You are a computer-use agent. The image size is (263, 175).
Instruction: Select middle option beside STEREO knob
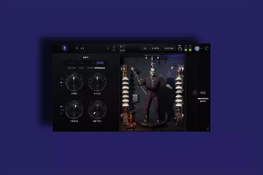pyautogui.click(x=62, y=110)
